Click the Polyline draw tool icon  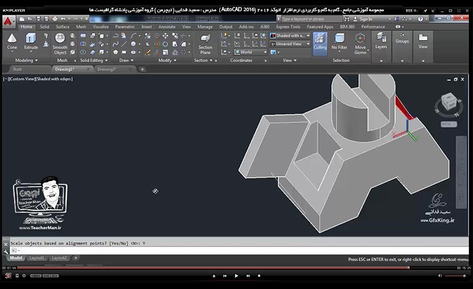115,35
